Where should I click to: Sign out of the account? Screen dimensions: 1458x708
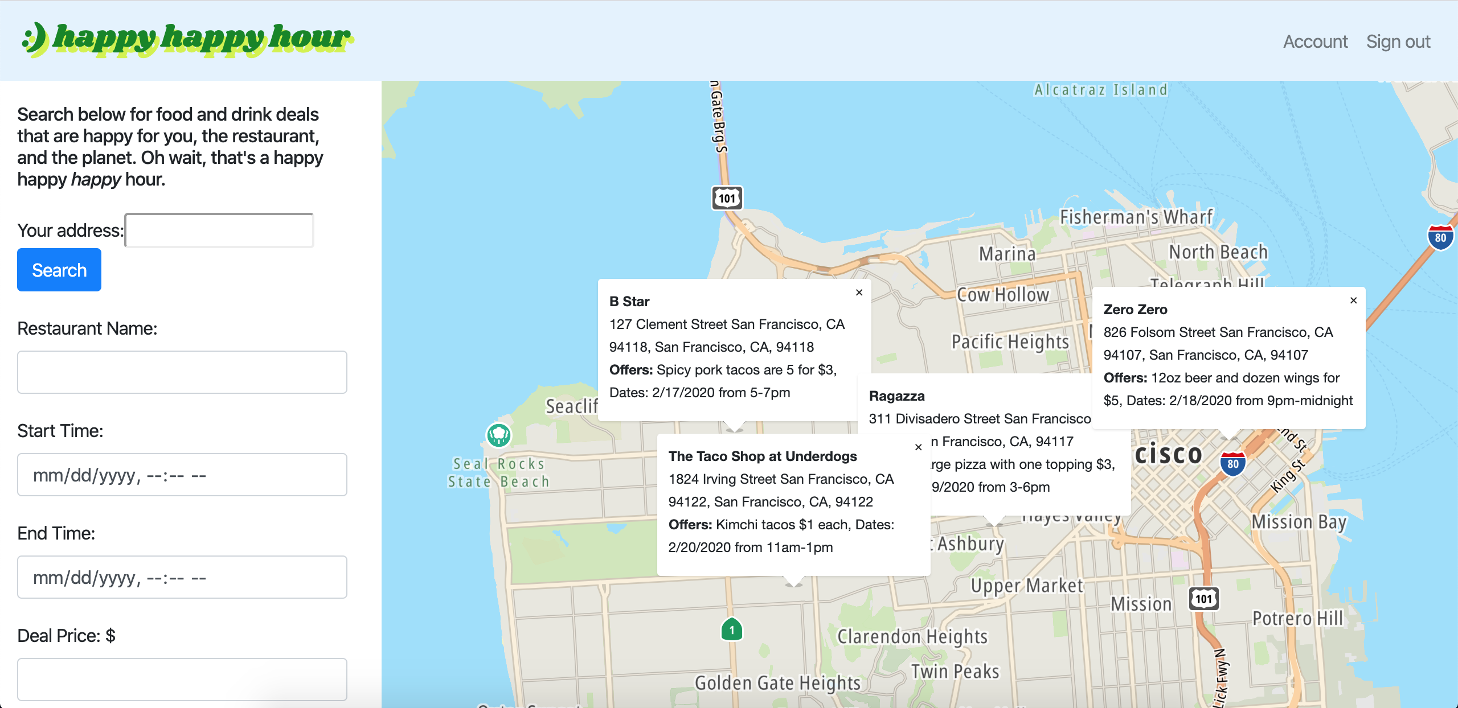[x=1398, y=42]
